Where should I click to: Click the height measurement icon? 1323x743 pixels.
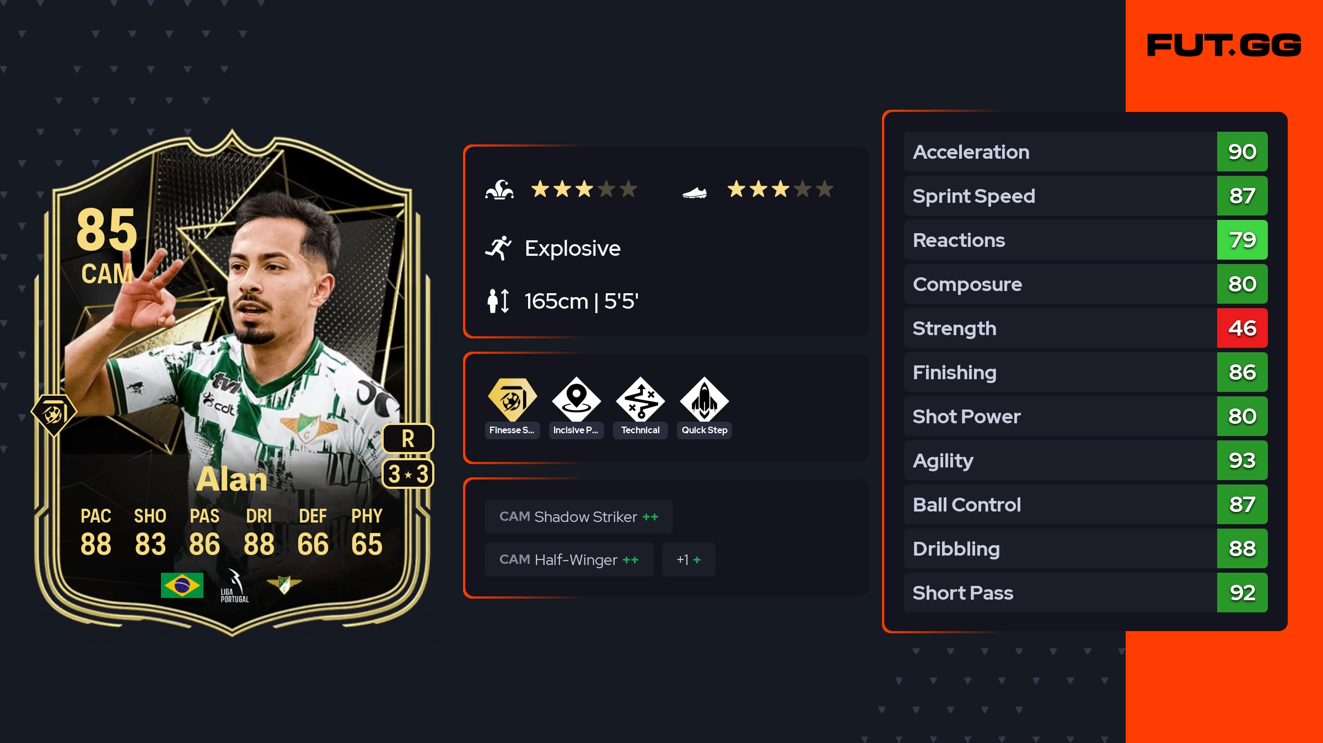coord(498,301)
